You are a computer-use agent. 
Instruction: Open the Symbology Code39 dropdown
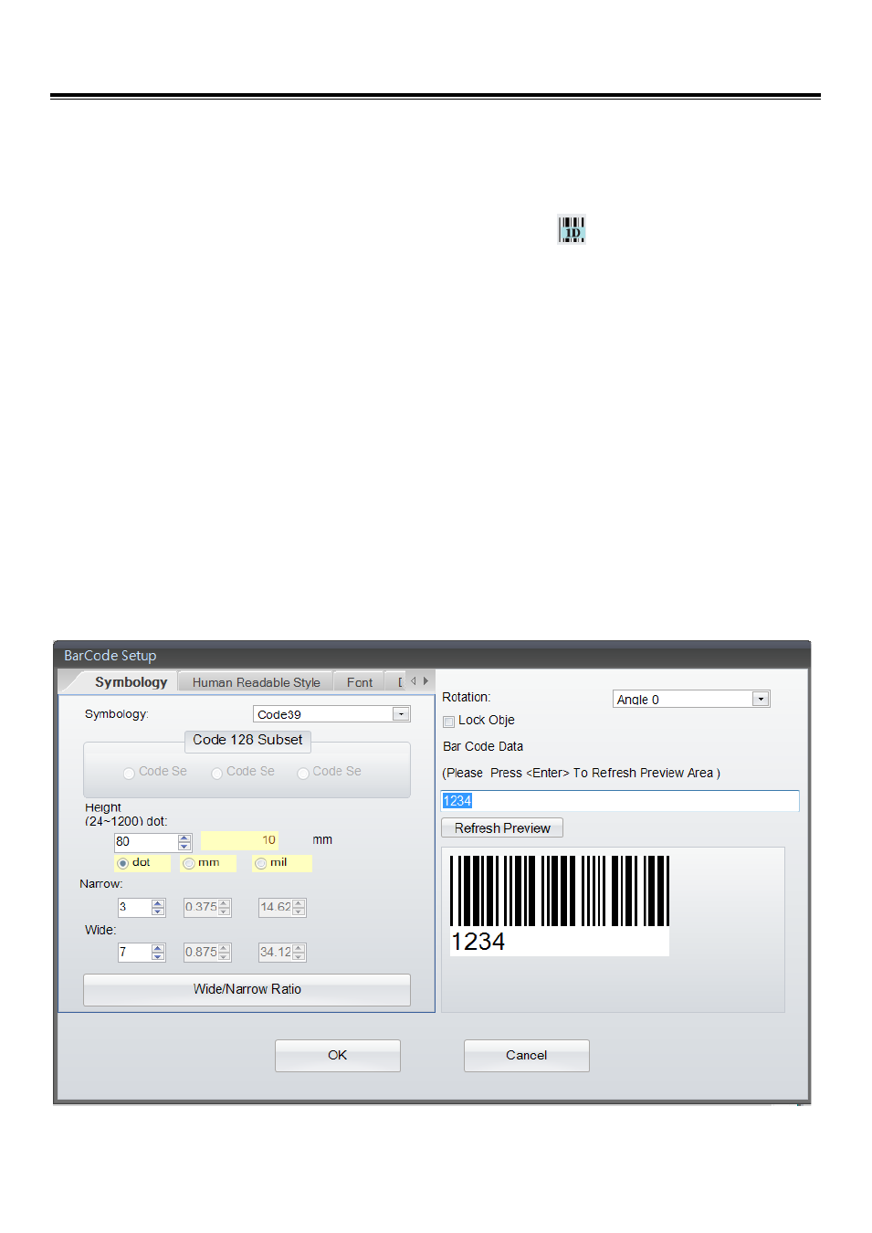pyautogui.click(x=401, y=714)
